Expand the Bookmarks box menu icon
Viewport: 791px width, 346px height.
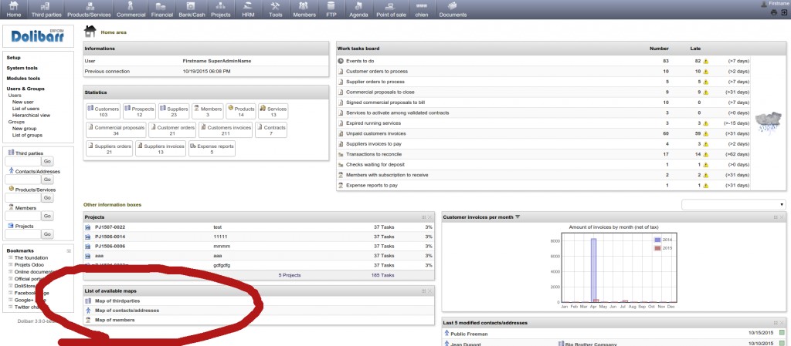click(x=69, y=251)
